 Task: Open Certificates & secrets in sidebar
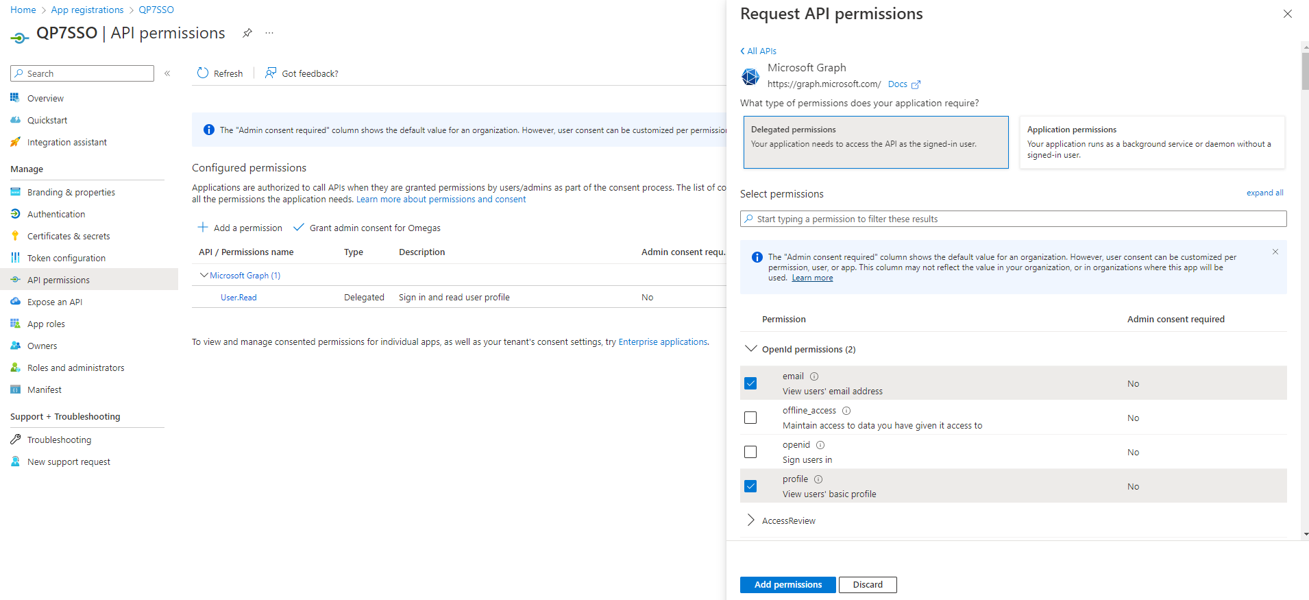click(x=69, y=236)
